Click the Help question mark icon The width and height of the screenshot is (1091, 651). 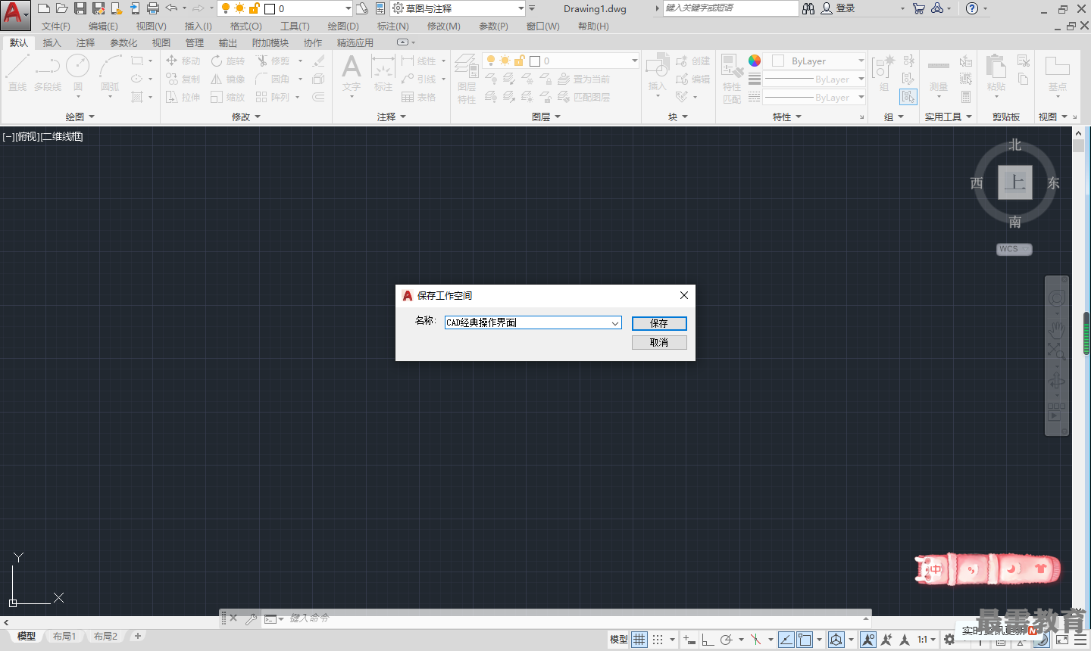click(972, 8)
